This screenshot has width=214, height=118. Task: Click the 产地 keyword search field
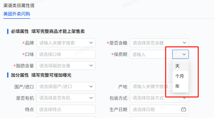(151, 87)
